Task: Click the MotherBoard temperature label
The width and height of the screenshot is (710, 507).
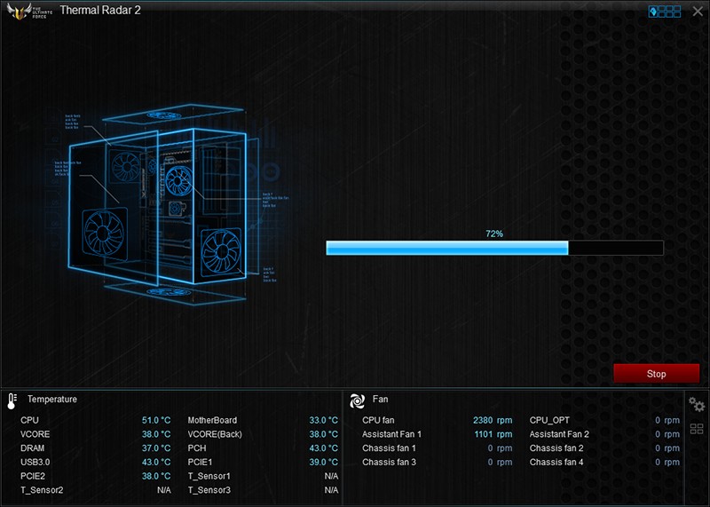Action: point(212,420)
